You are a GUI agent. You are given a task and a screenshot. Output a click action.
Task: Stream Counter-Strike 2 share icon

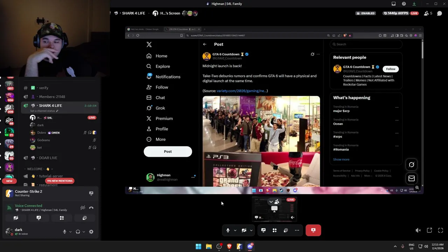[91, 193]
